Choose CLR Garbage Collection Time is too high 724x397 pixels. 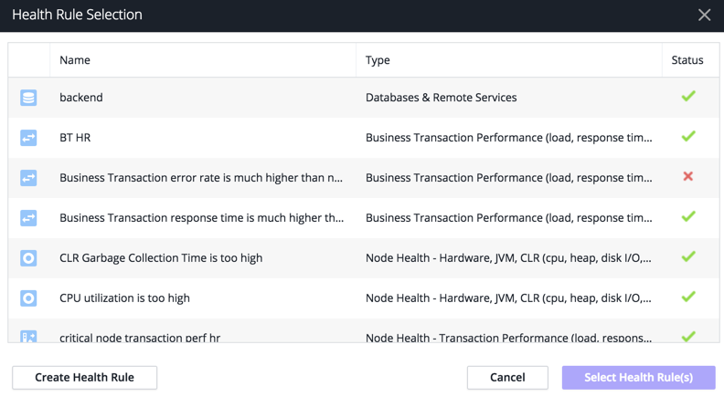point(161,257)
